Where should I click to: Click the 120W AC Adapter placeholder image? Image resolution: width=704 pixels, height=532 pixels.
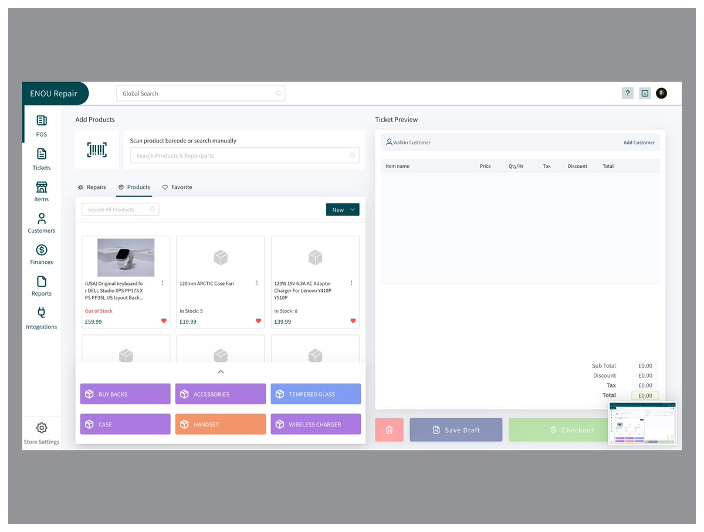pyautogui.click(x=315, y=257)
